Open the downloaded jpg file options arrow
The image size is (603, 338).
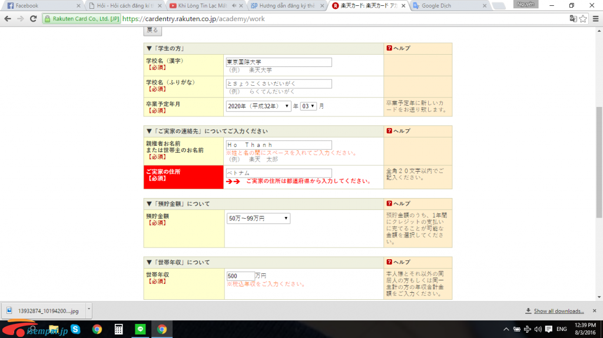pos(89,309)
